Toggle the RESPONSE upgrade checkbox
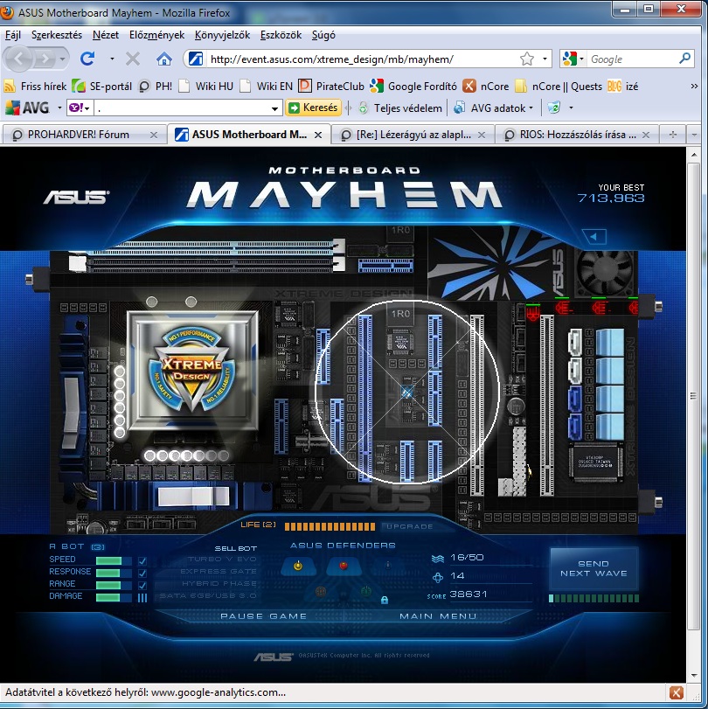This screenshot has width=708, height=709. [x=142, y=573]
